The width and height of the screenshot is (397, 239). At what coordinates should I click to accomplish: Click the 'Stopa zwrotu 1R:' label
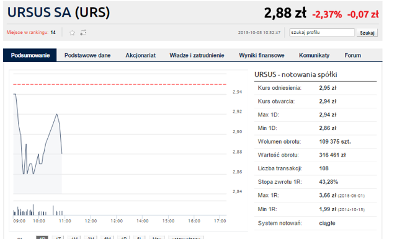coord(280,182)
